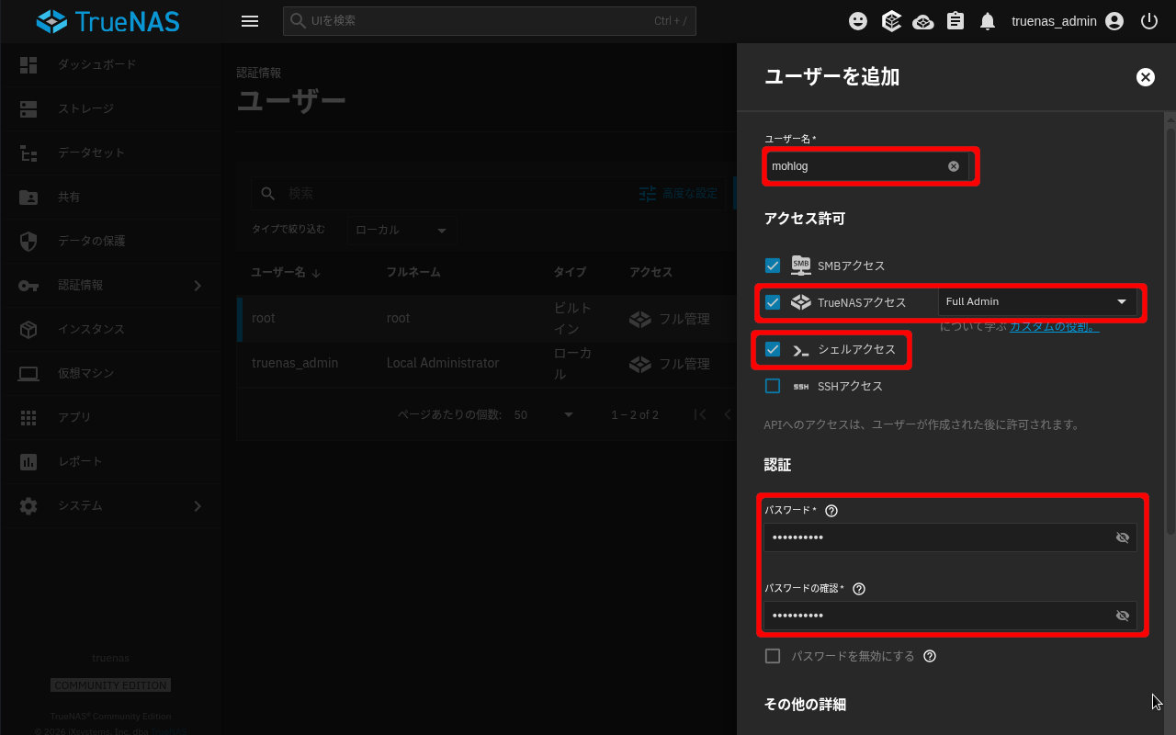Open the TrueCommand status icon
The image size is (1176, 735).
pyautogui.click(x=890, y=21)
